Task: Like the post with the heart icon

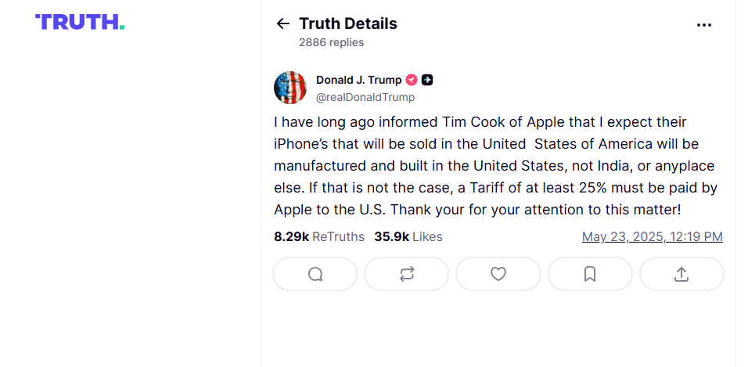Action: point(498,274)
